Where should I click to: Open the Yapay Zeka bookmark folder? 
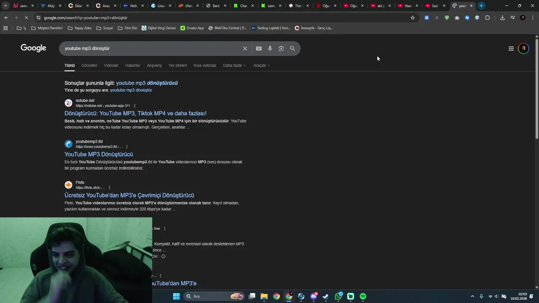coord(79,28)
